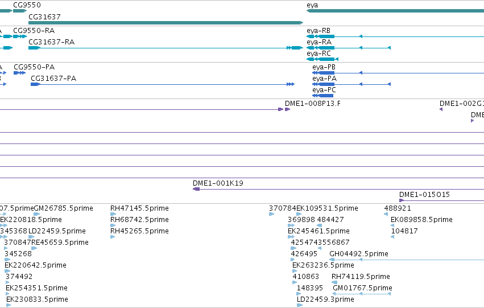The image size is (484, 308).
Task: Click the CG9550-PA protein arrows
Action: [20, 73]
